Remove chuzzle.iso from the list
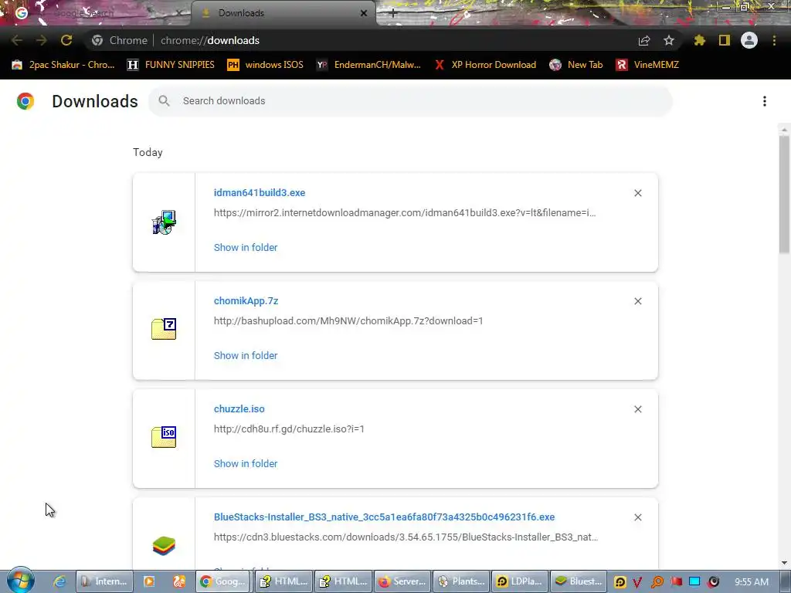 pyautogui.click(x=637, y=409)
